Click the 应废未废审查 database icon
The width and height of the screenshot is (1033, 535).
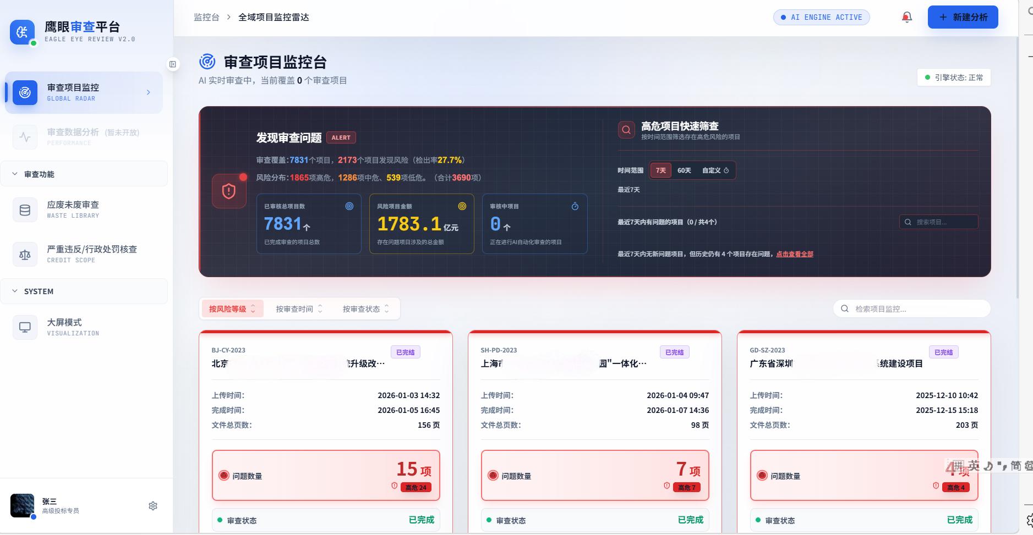tap(25, 210)
